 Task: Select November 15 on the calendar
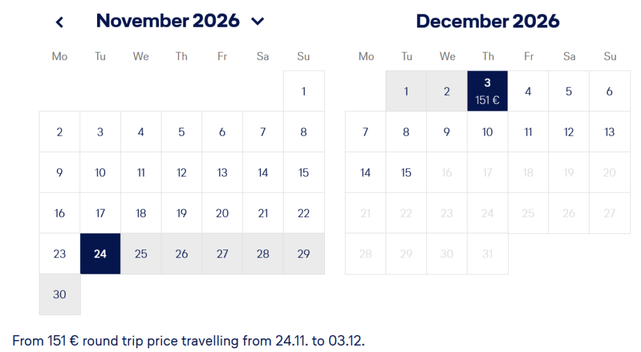tap(304, 173)
